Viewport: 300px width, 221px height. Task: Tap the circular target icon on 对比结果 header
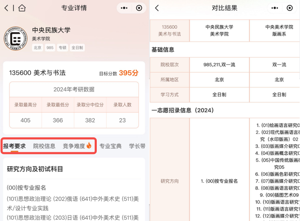[289, 8]
